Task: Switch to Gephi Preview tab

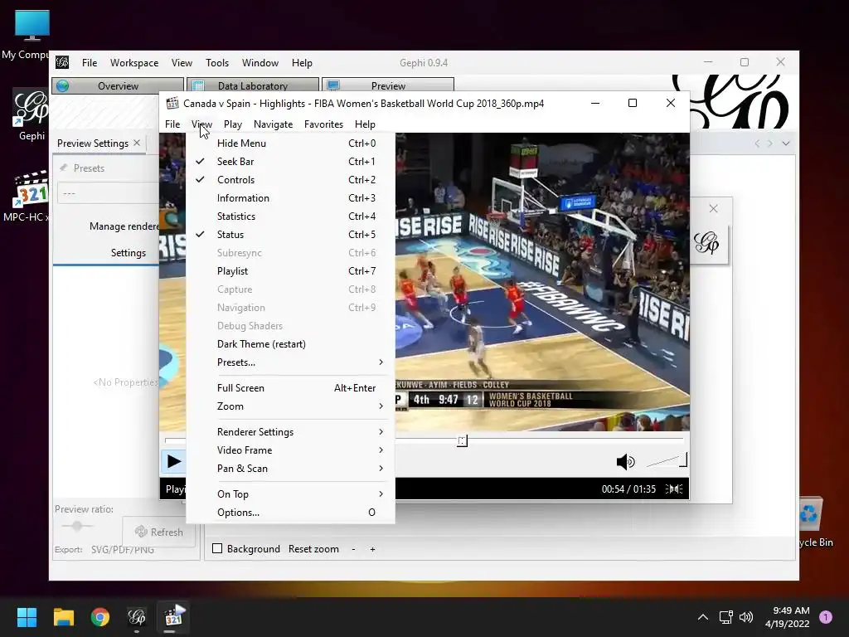Action: [x=388, y=85]
